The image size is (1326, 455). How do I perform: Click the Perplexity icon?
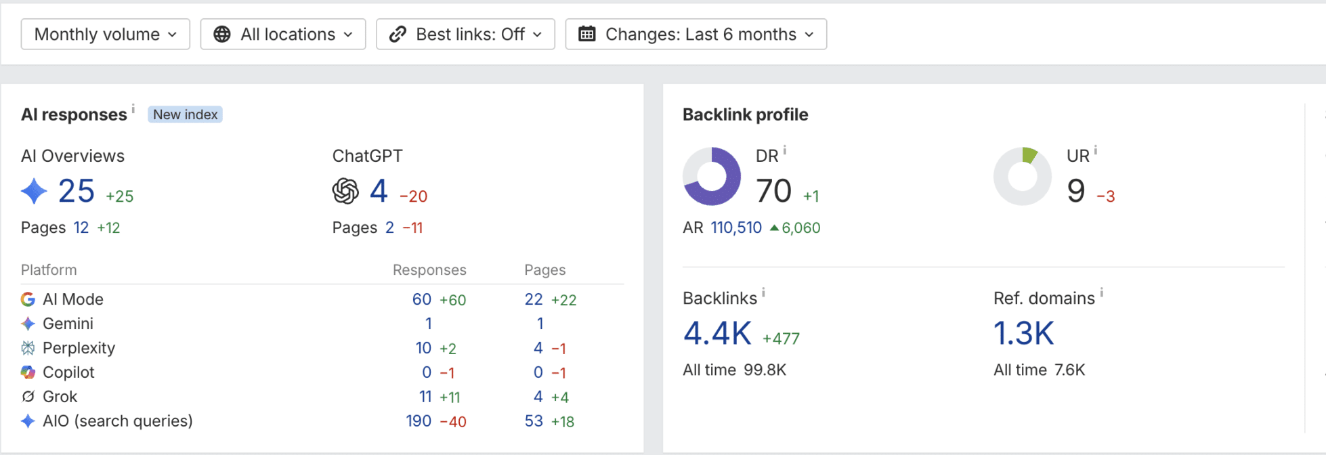click(x=28, y=348)
